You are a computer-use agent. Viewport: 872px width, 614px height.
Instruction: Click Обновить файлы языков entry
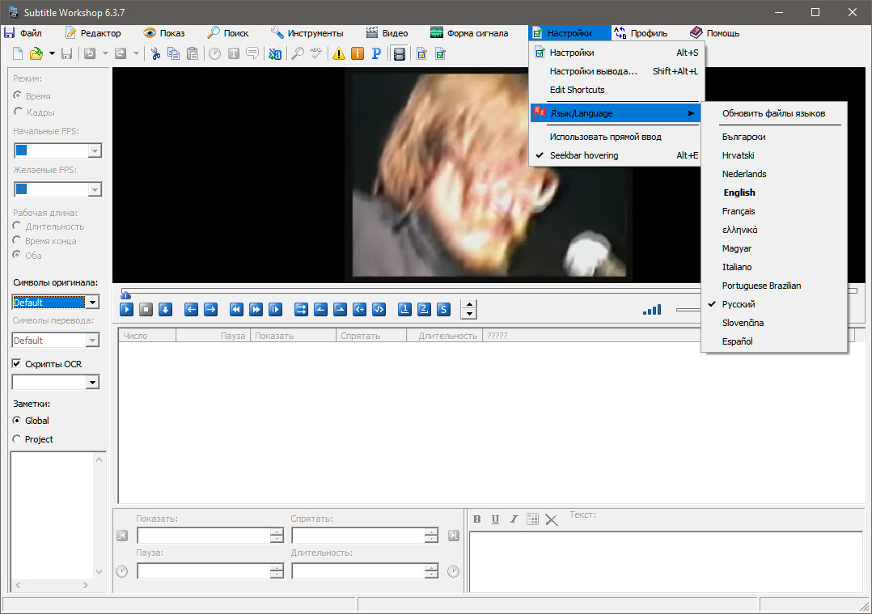(x=773, y=113)
